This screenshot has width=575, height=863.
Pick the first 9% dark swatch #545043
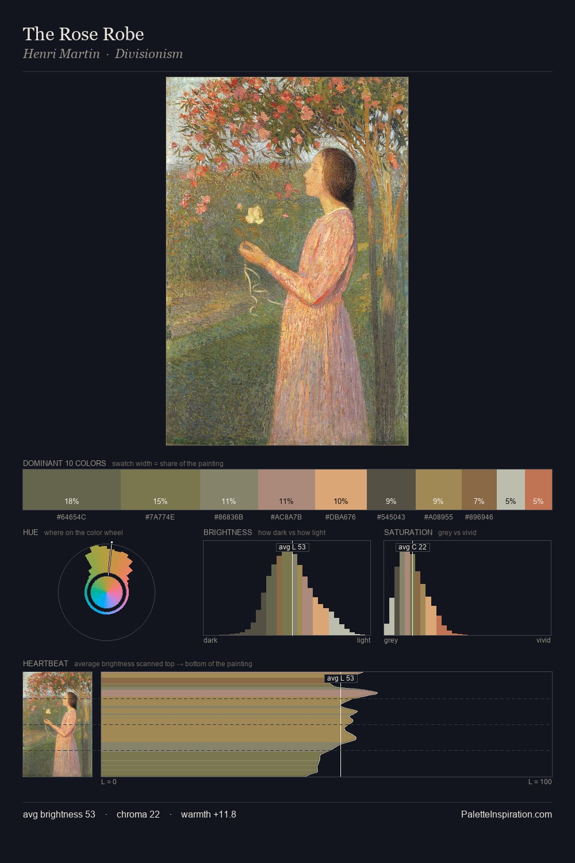click(391, 490)
